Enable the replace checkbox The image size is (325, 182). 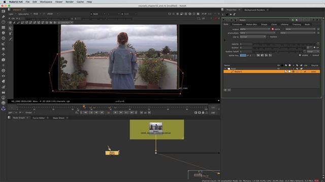pos(268,37)
